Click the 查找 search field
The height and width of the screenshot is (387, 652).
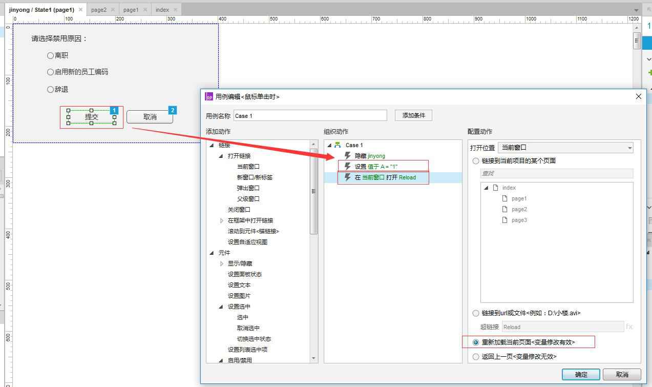[x=557, y=173]
